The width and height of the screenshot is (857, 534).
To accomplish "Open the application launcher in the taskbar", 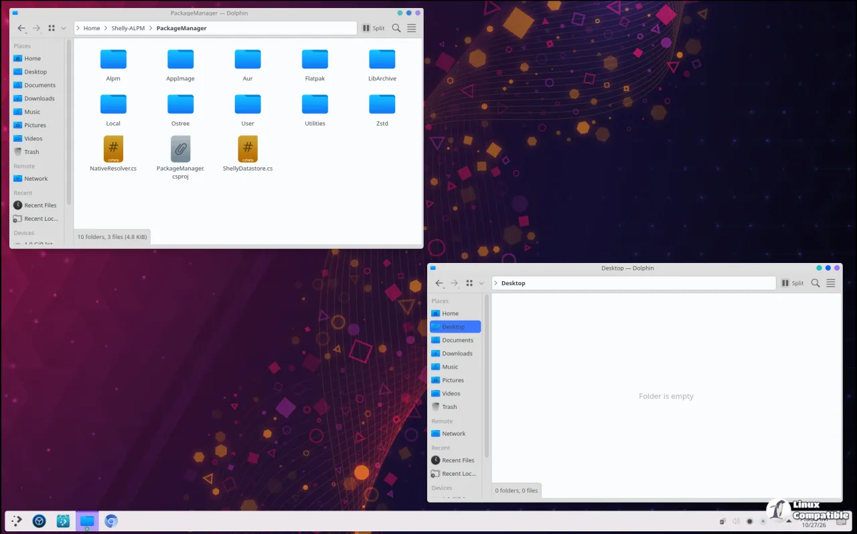I will [17, 521].
